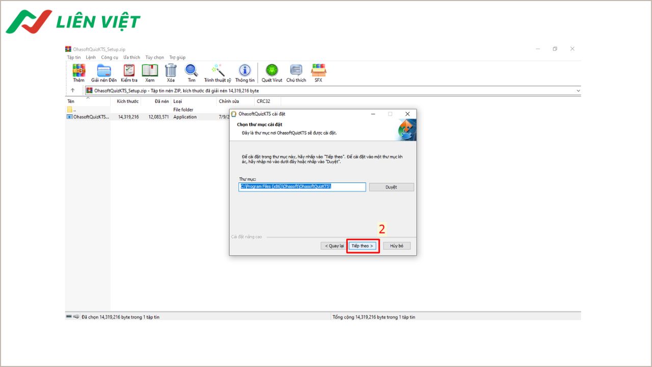652x367 pixels.
Task: Select the OhasoftQuizKTS application file row
Action: (147, 117)
